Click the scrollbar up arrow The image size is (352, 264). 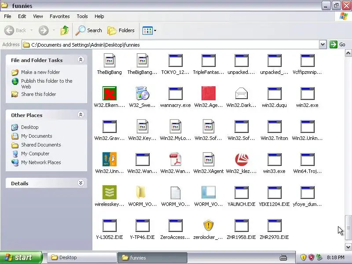pos(348,53)
